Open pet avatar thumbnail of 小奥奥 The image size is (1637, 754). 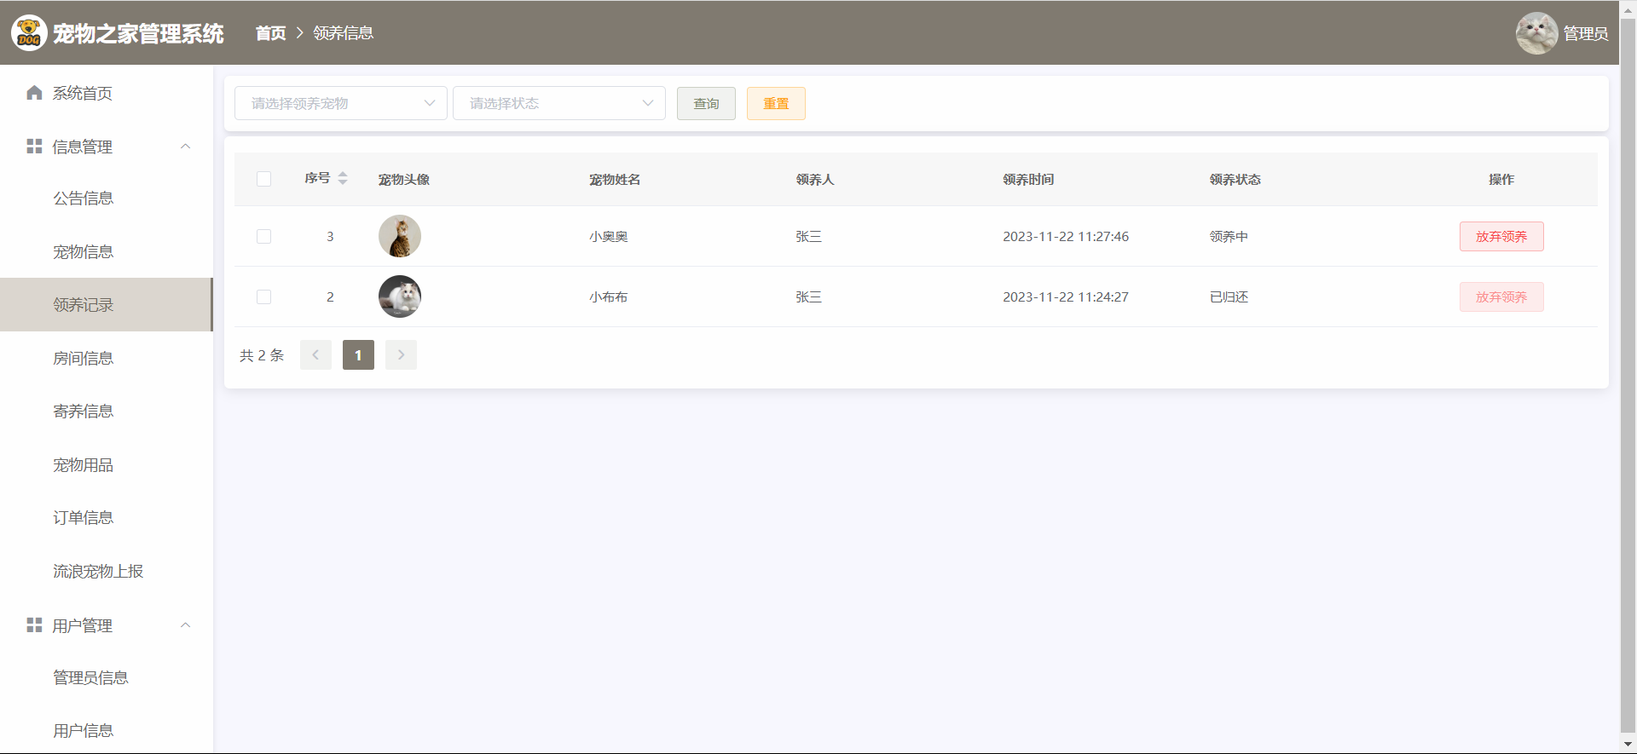point(400,236)
